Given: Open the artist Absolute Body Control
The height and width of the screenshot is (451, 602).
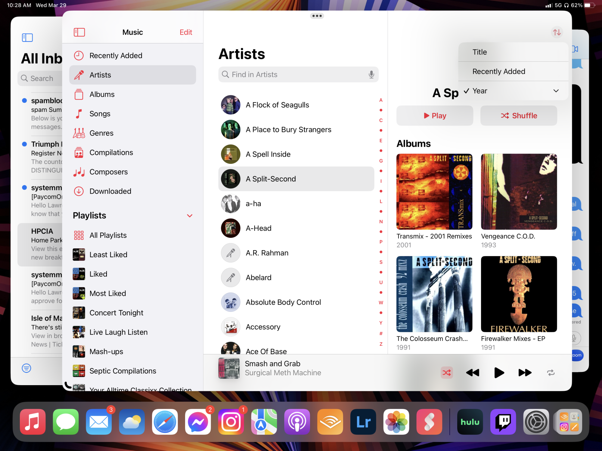Looking at the screenshot, I should (296, 302).
